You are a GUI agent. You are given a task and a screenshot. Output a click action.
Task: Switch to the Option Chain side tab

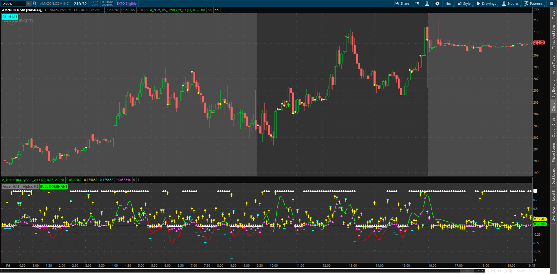click(553, 127)
